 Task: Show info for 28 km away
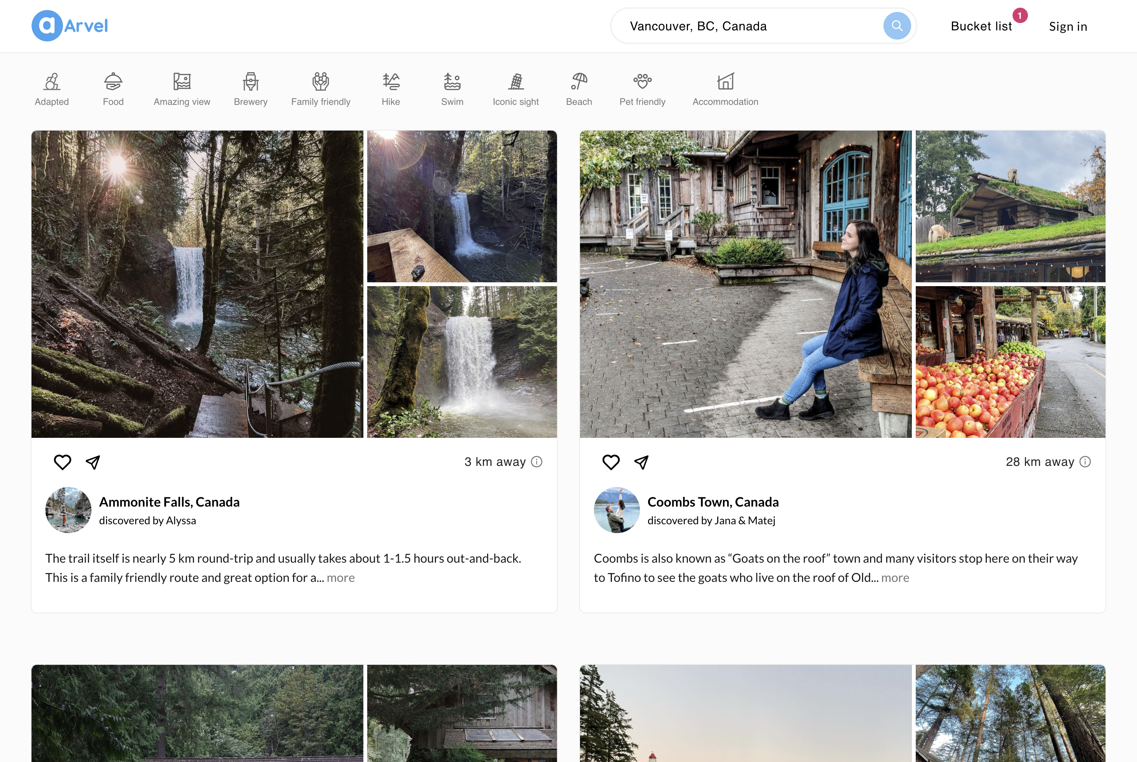click(x=1085, y=462)
